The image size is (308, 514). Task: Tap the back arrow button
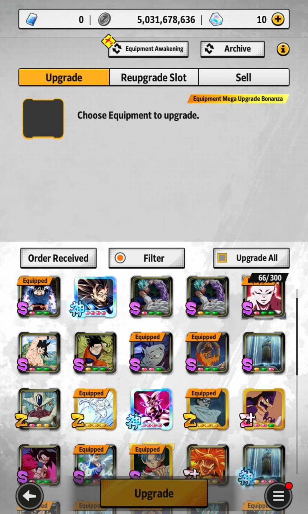[x=29, y=496]
